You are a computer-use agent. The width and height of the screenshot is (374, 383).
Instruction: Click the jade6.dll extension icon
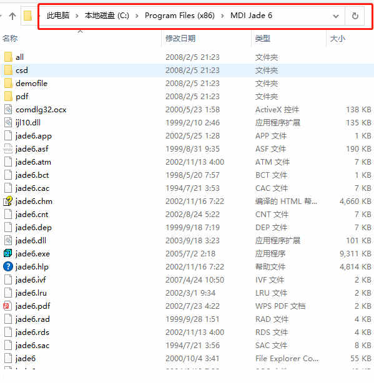point(8,240)
